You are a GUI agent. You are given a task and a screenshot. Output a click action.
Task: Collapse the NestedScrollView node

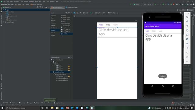[x=52, y=72]
